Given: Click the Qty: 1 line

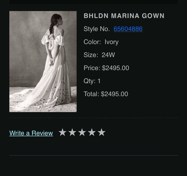Looking at the screenshot, I should 92,81.
